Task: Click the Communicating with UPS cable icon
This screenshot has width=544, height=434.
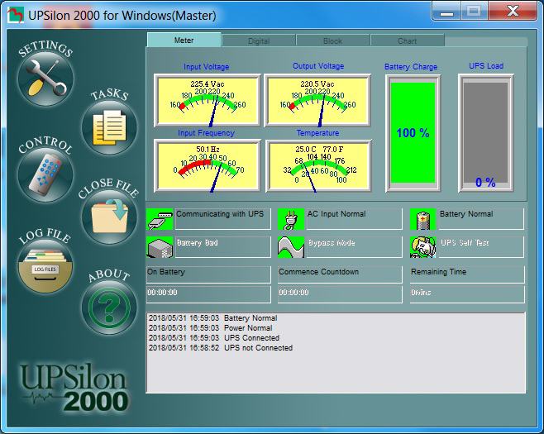Action: pos(160,219)
